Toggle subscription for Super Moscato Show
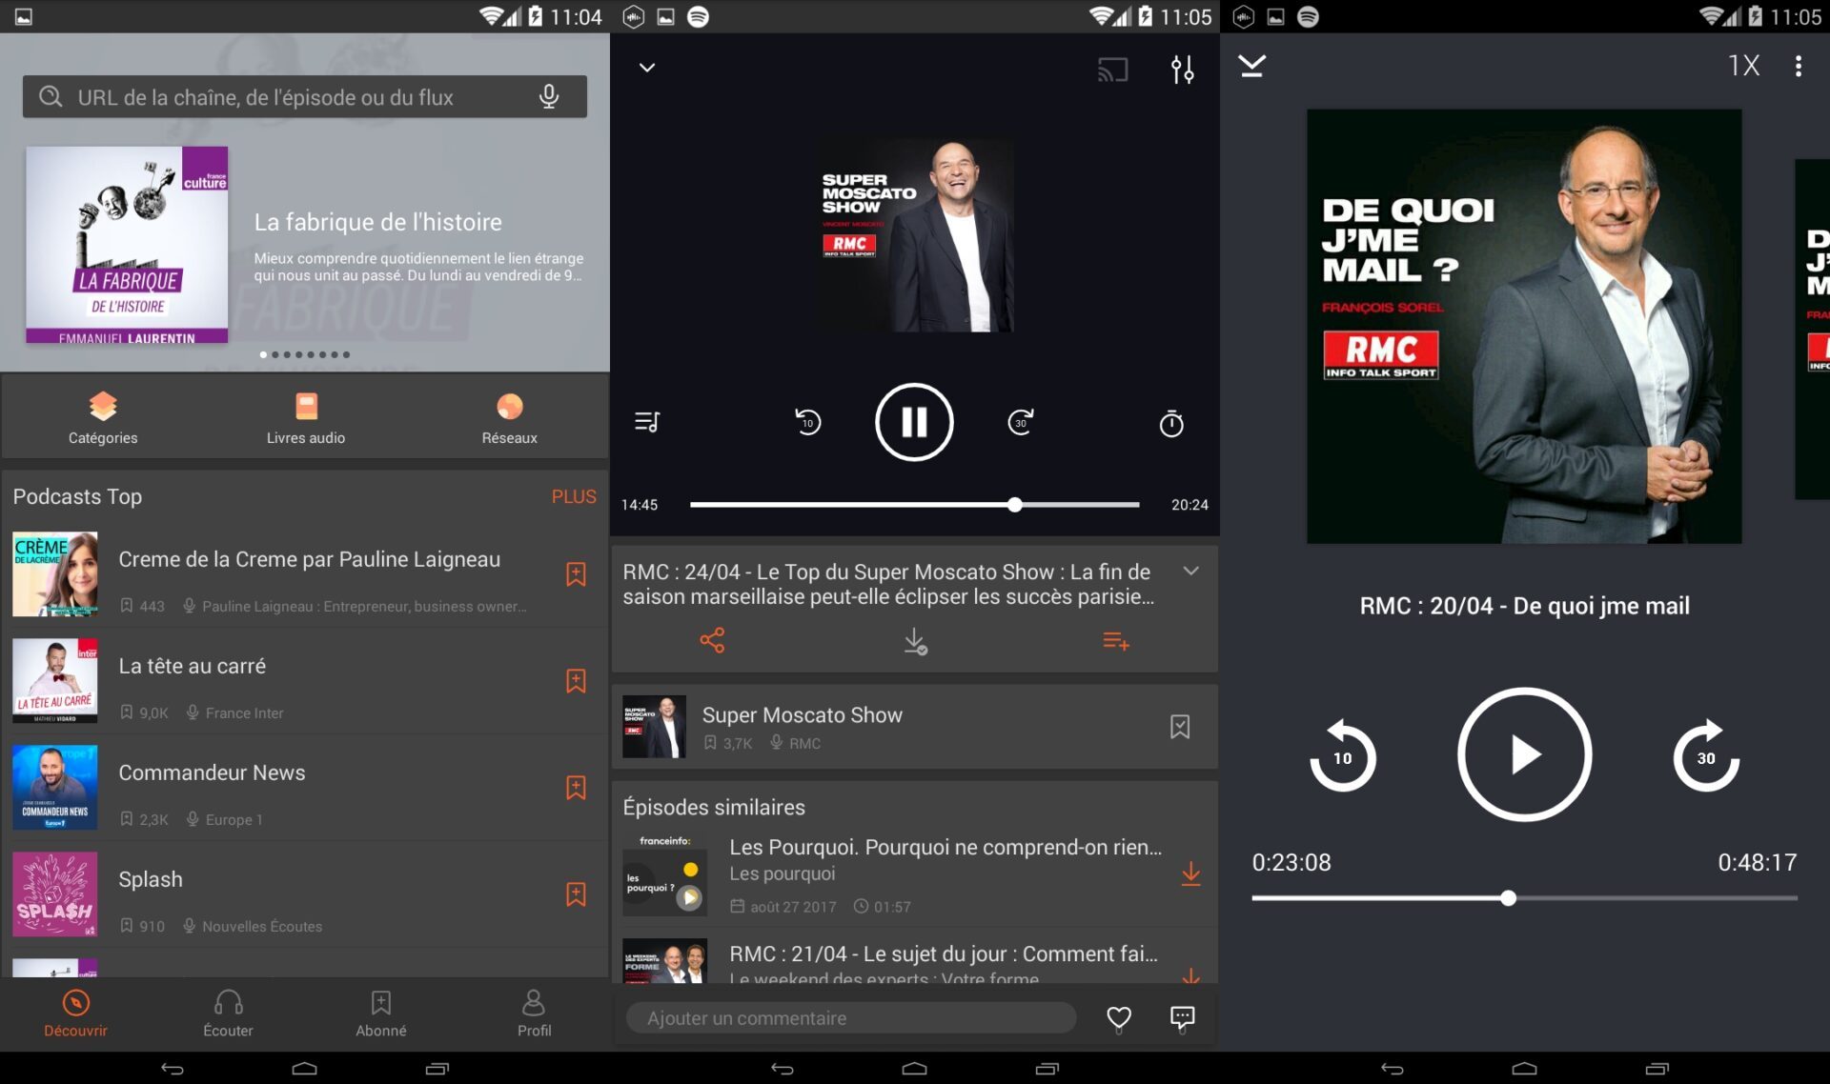The width and height of the screenshot is (1830, 1084). click(1180, 727)
